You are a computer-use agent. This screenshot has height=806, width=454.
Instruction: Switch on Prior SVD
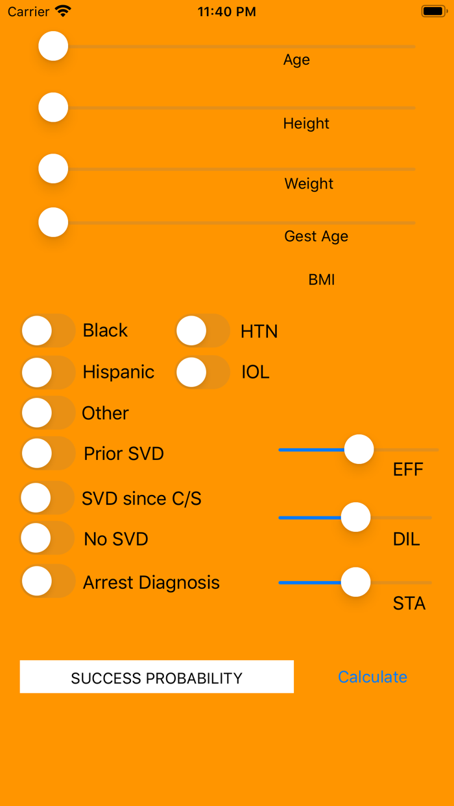pos(47,454)
